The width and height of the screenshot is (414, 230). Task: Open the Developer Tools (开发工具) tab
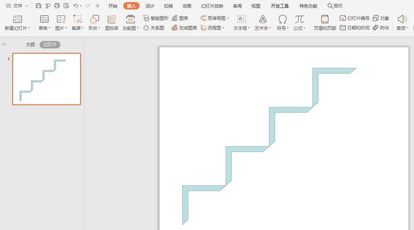coord(280,6)
